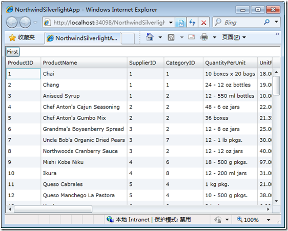Select the Chai product name cell

84,74
